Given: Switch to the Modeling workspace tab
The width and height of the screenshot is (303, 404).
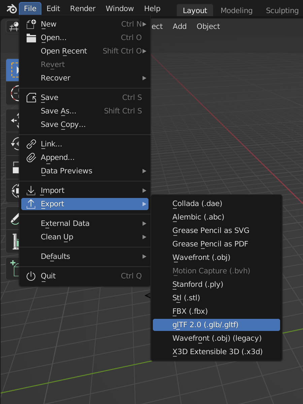Looking at the screenshot, I should (236, 11).
